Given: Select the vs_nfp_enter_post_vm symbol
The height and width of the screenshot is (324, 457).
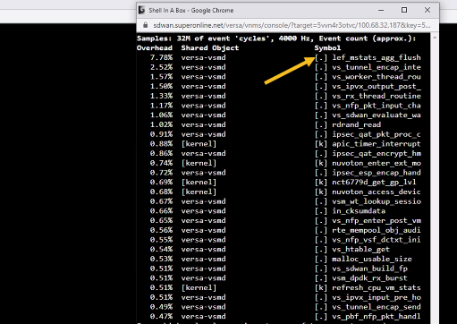Looking at the screenshot, I should point(377,220).
